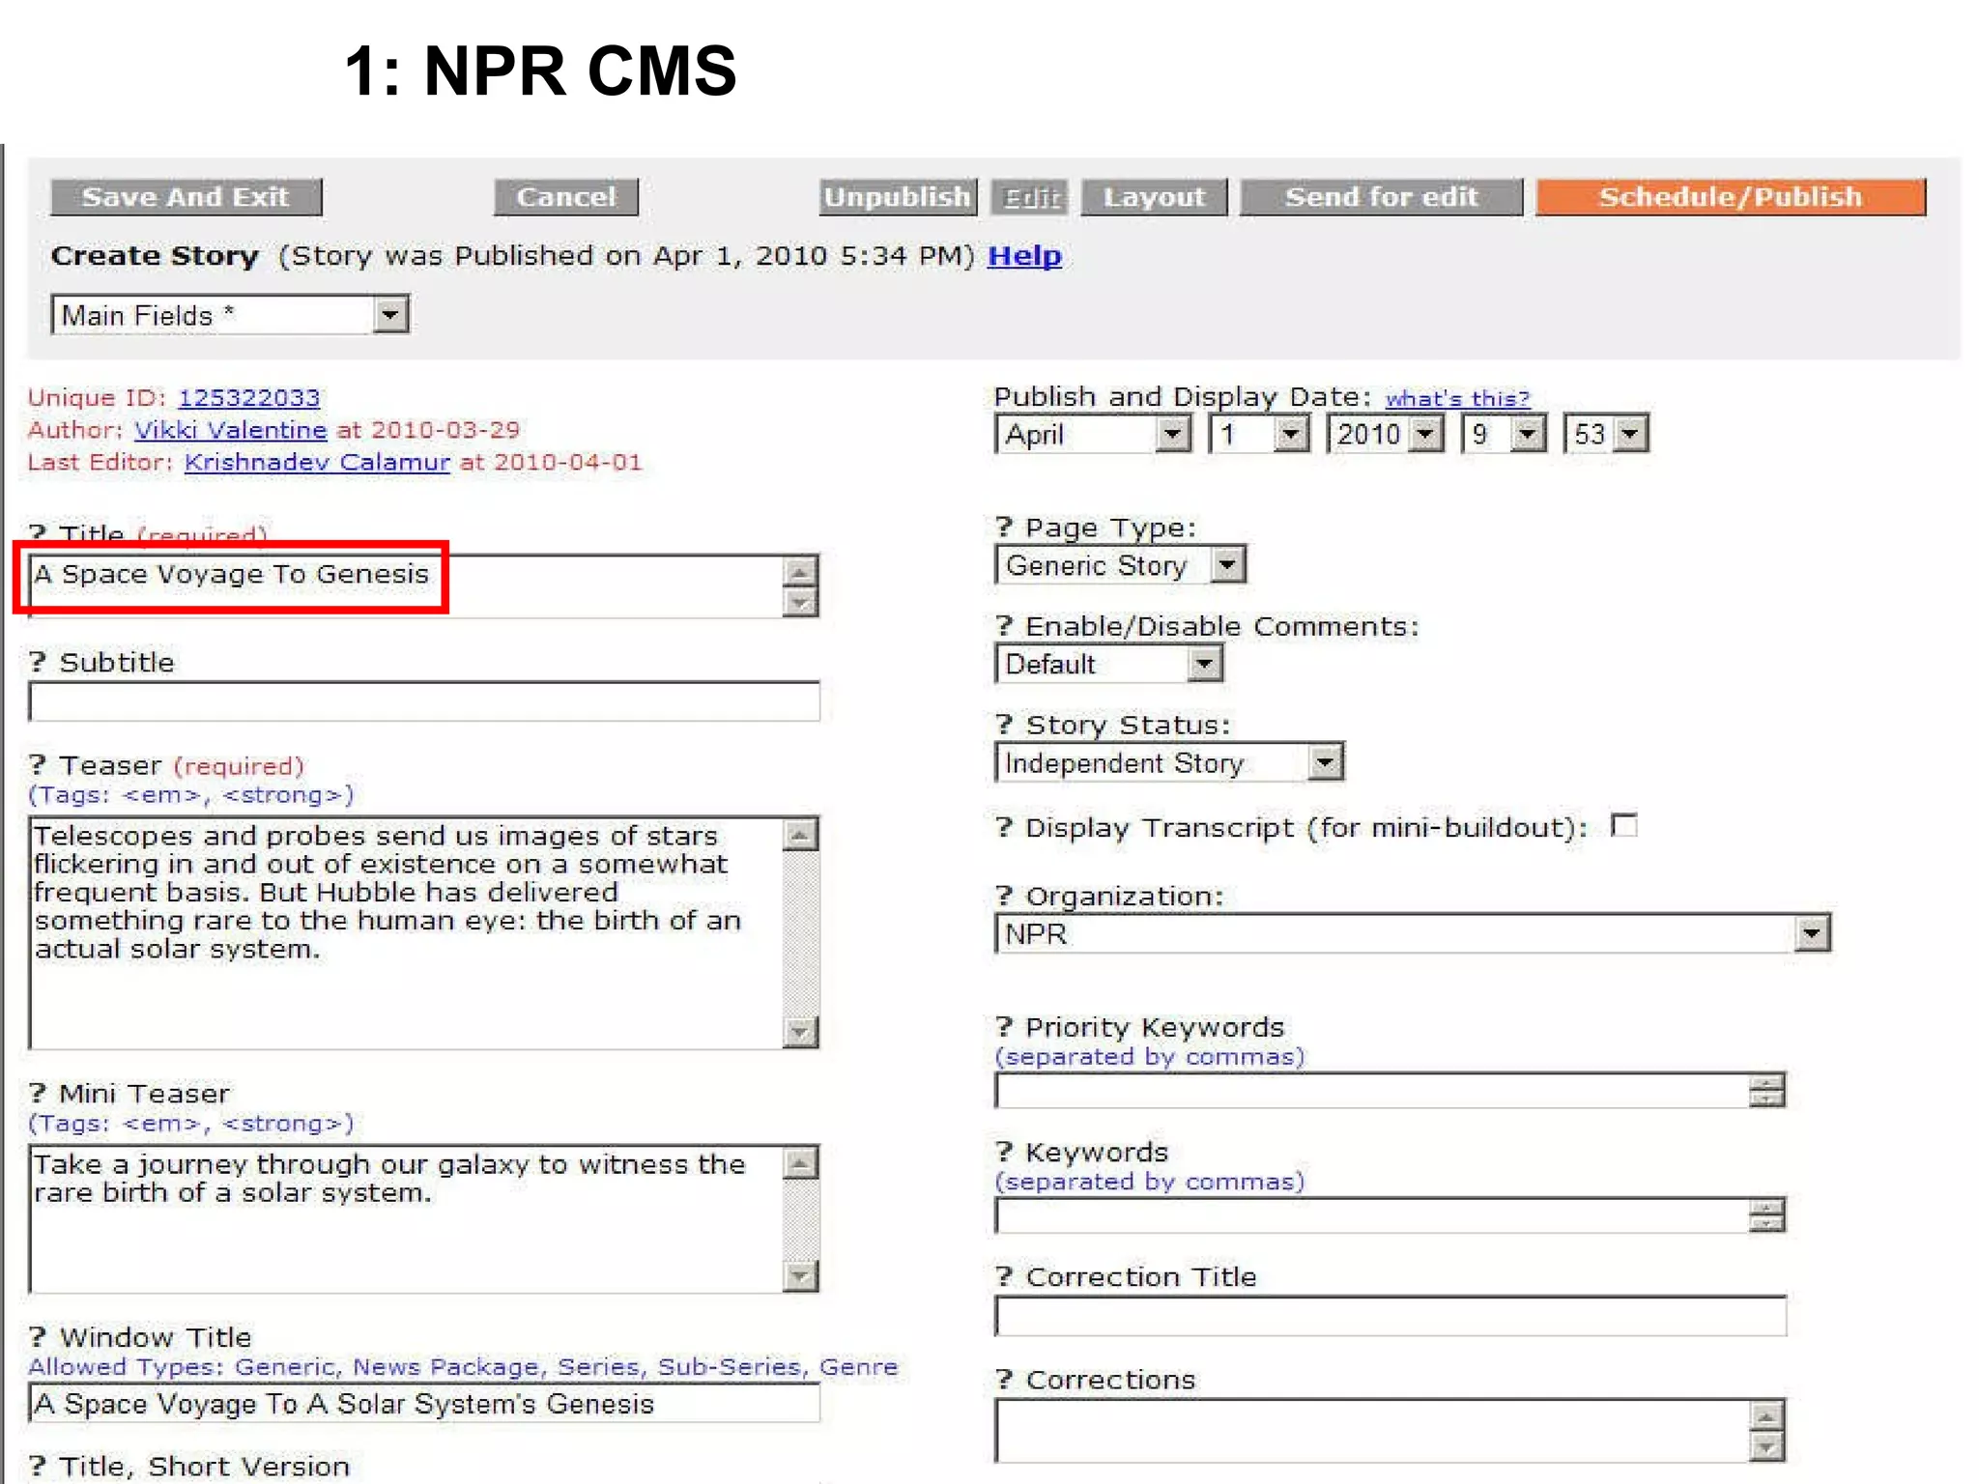Click the Enable/Disable Comments help question mark
This screenshot has height=1484, width=1979.
tap(1004, 625)
